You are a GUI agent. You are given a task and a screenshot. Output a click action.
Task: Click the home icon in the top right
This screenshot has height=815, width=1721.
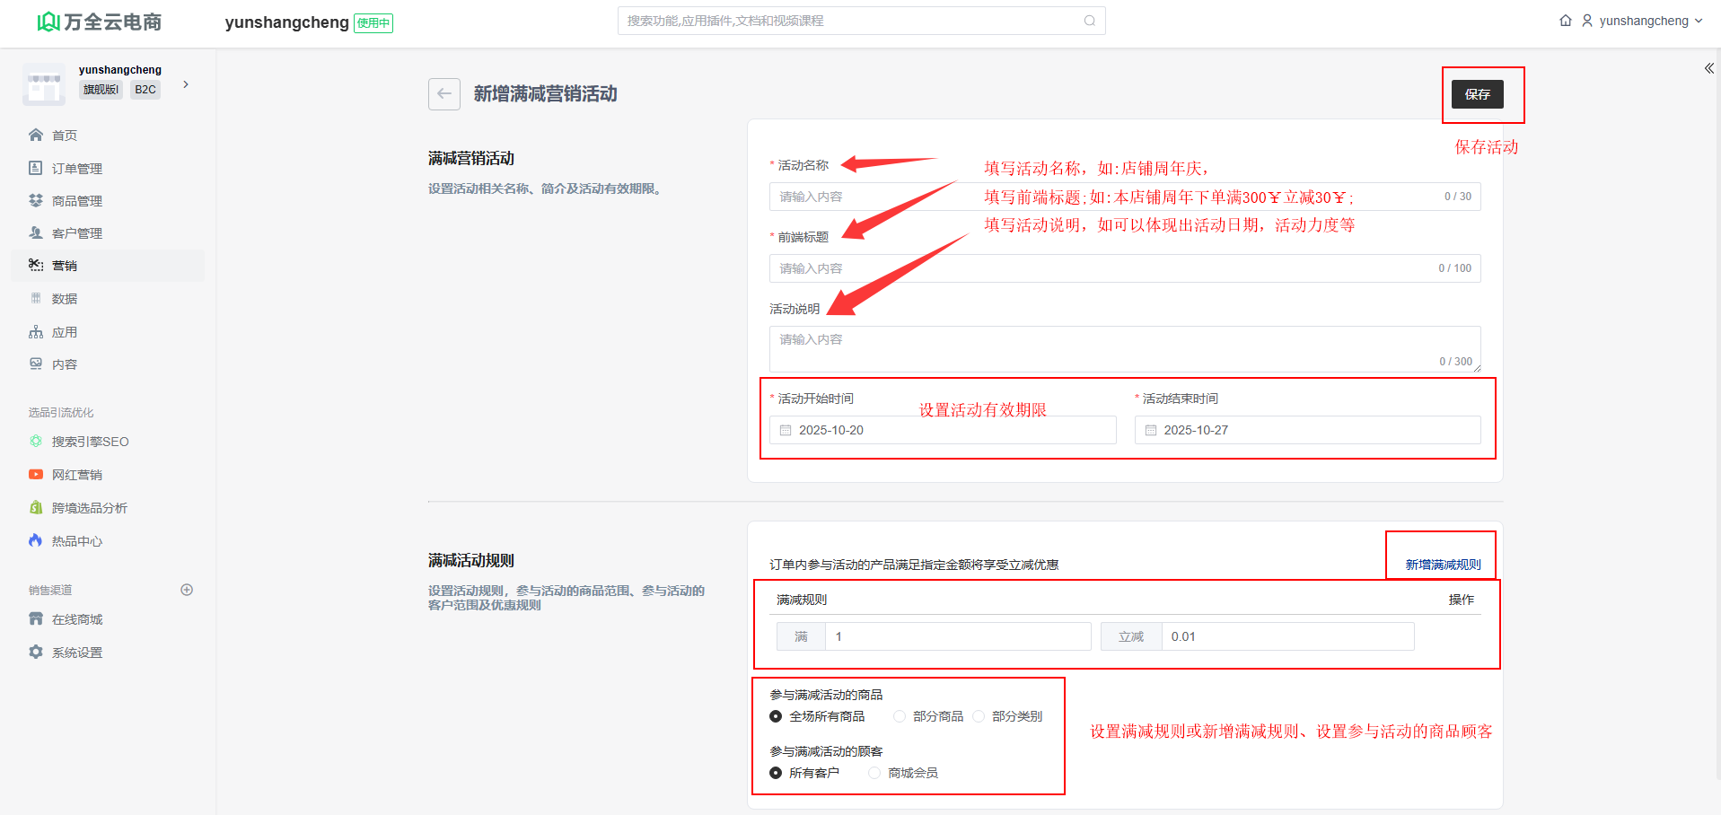(1565, 21)
